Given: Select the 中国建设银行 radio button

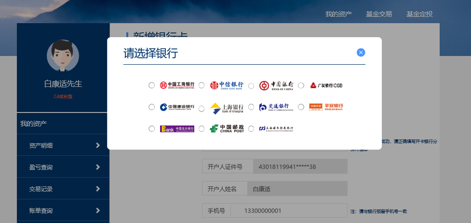Looking at the screenshot, I should click(x=152, y=107).
